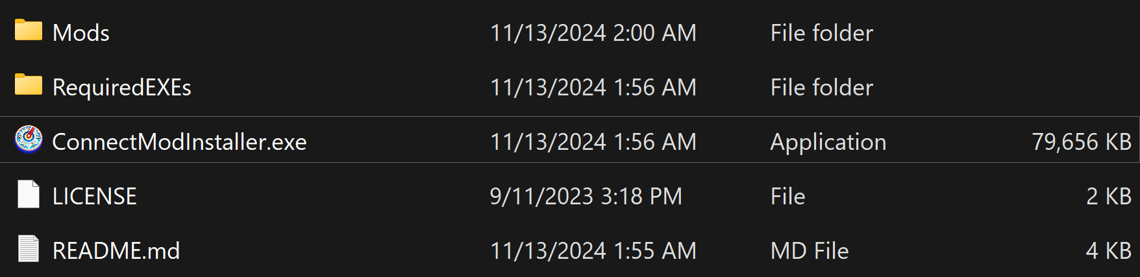Viewport: 1140px width, 277px height.
Task: Click the LICENSE file icon
Action: 29,195
